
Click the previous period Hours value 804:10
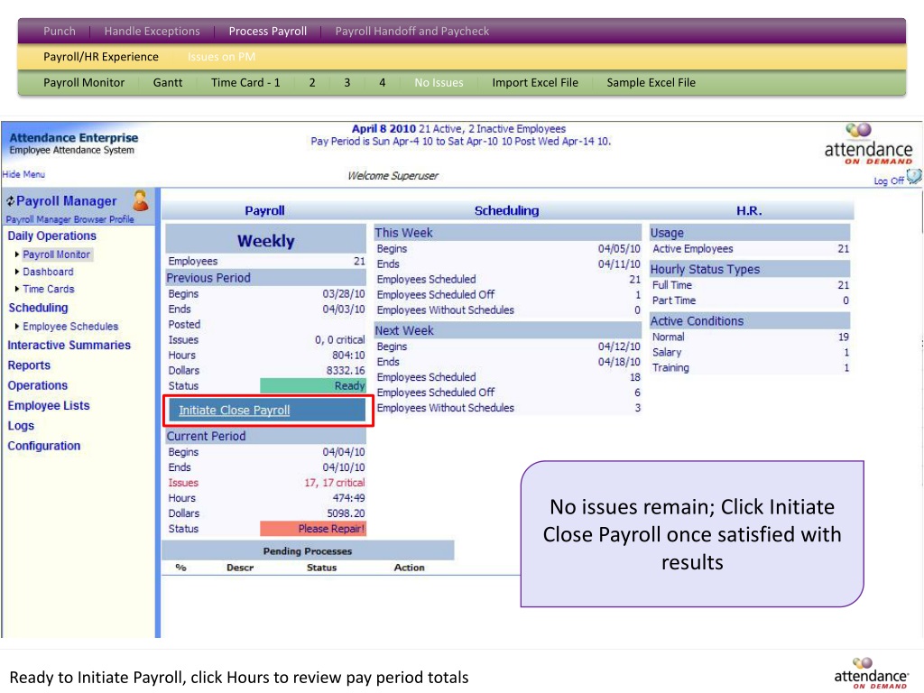(348, 356)
